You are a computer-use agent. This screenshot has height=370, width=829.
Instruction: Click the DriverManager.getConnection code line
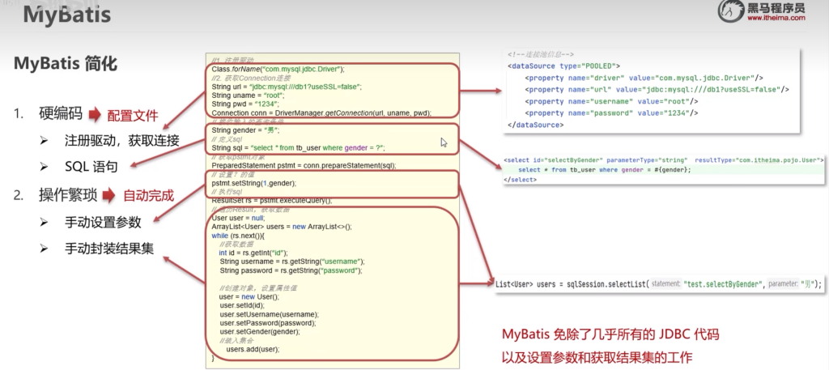321,113
